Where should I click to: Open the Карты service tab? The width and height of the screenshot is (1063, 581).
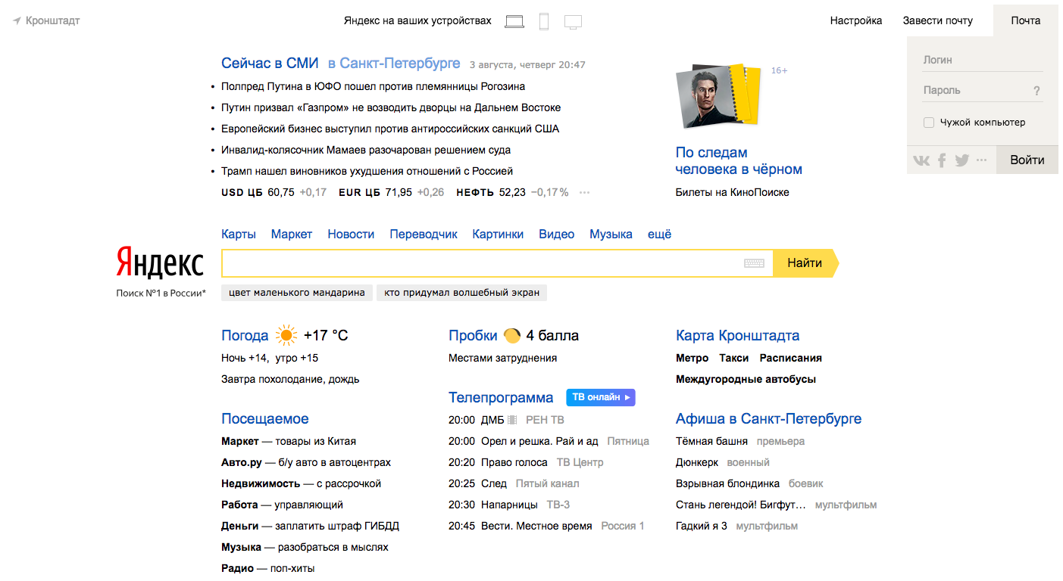pyautogui.click(x=239, y=234)
